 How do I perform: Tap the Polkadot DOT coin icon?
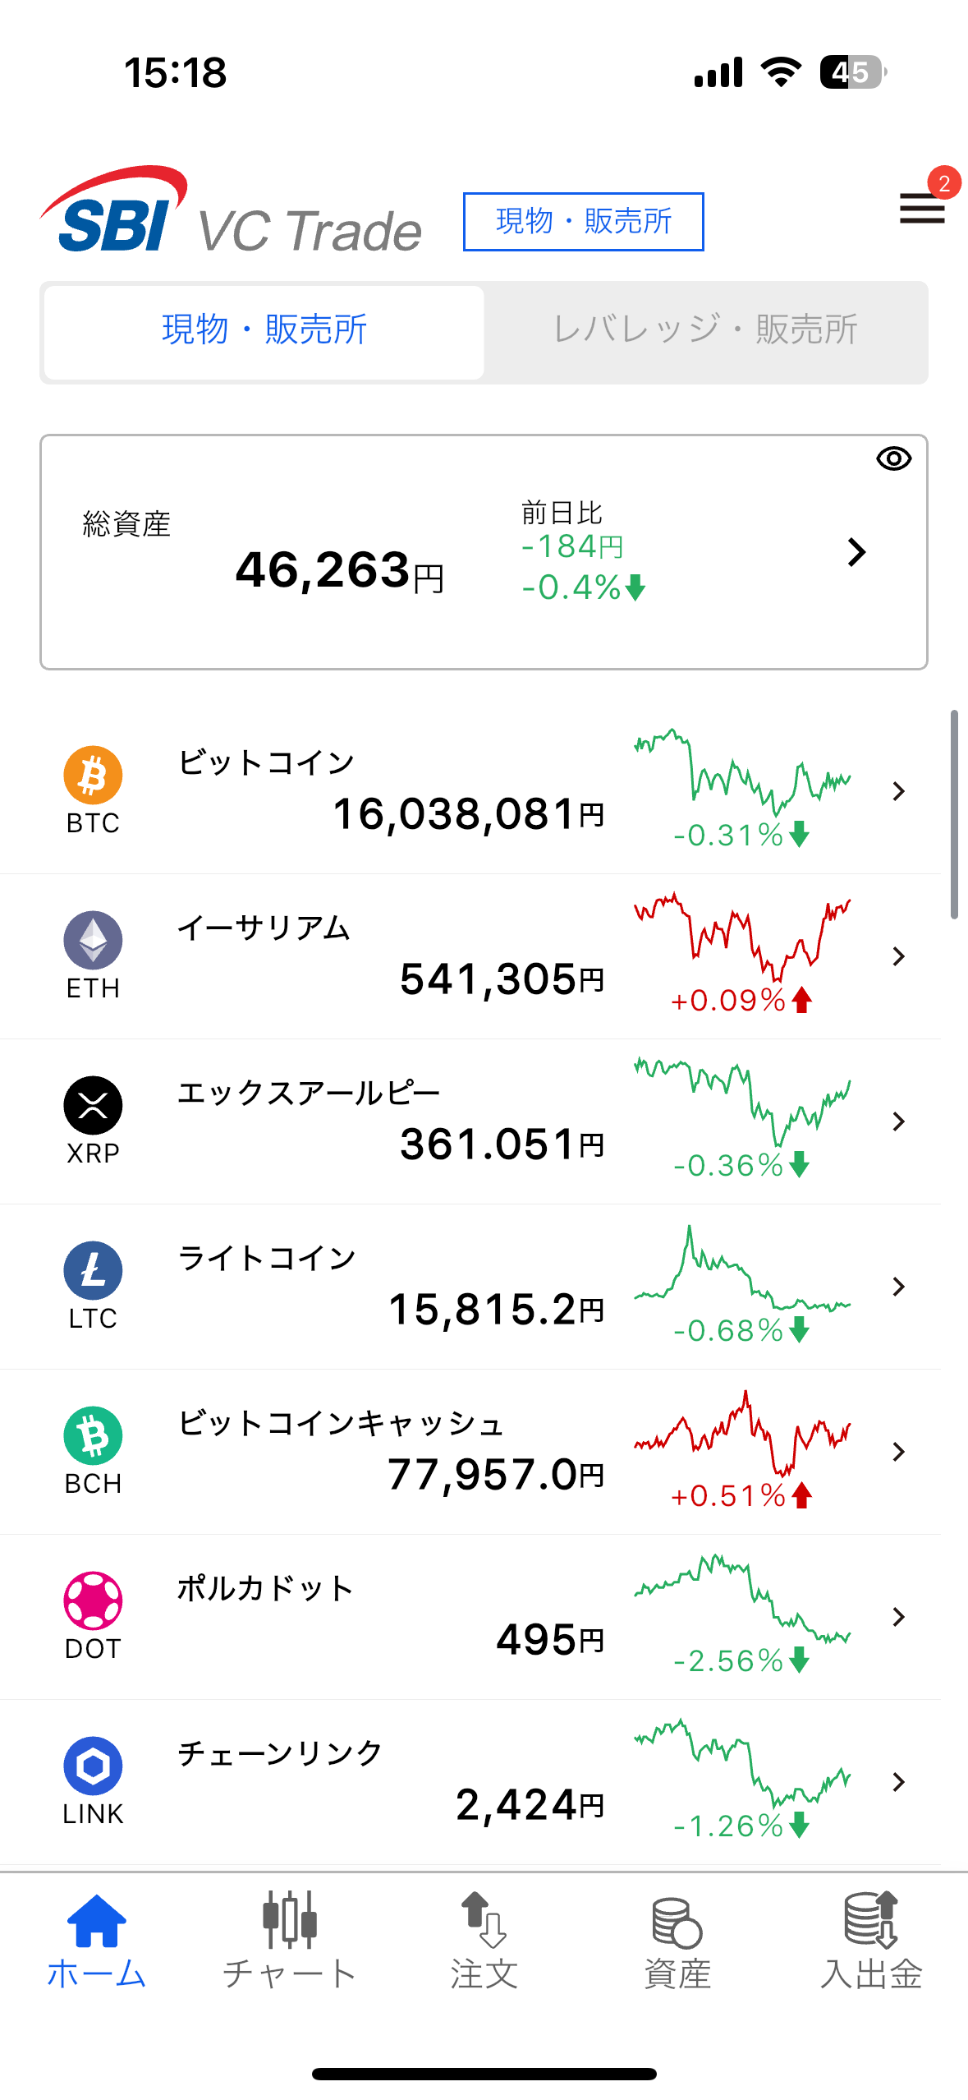pyautogui.click(x=93, y=1600)
